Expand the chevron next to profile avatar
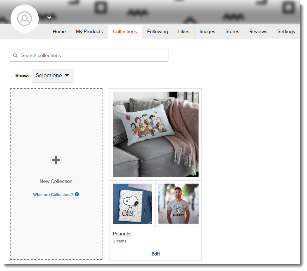307x271 pixels. (49, 18)
